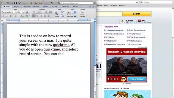Click the bulleted list icon
This screenshot has height=98, width=174.
tap(34, 12)
